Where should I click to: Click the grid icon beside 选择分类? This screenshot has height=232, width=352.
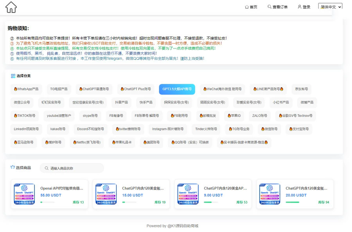pos(13,76)
